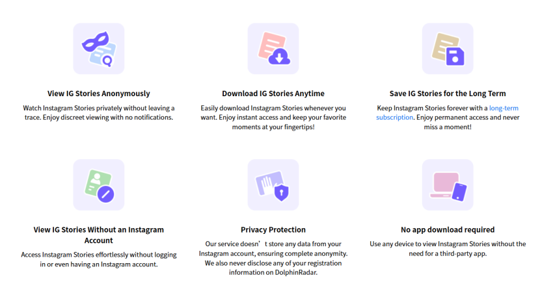The image size is (540, 282).
Task: Click the description about keeping Stories forever
Action: 448,118
